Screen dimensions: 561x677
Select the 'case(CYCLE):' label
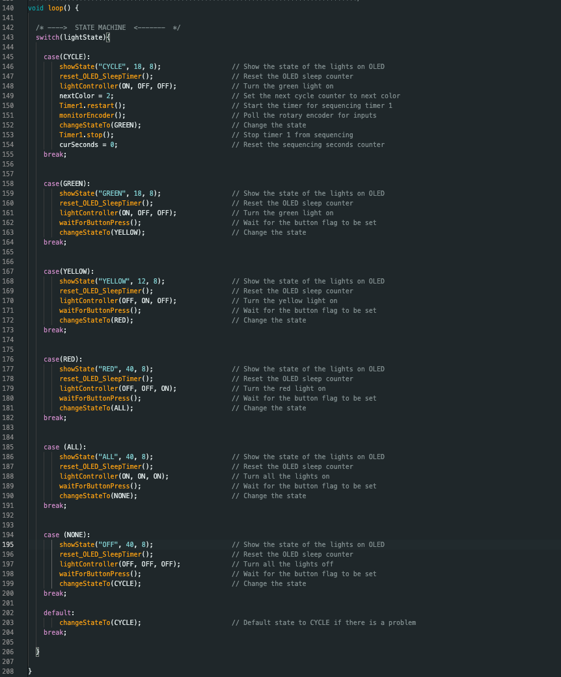[x=67, y=57]
